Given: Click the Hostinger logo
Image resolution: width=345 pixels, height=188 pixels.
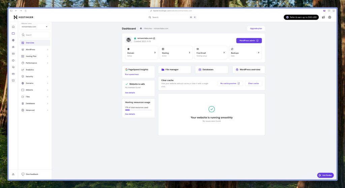Looking at the screenshot, I should tap(23, 17).
